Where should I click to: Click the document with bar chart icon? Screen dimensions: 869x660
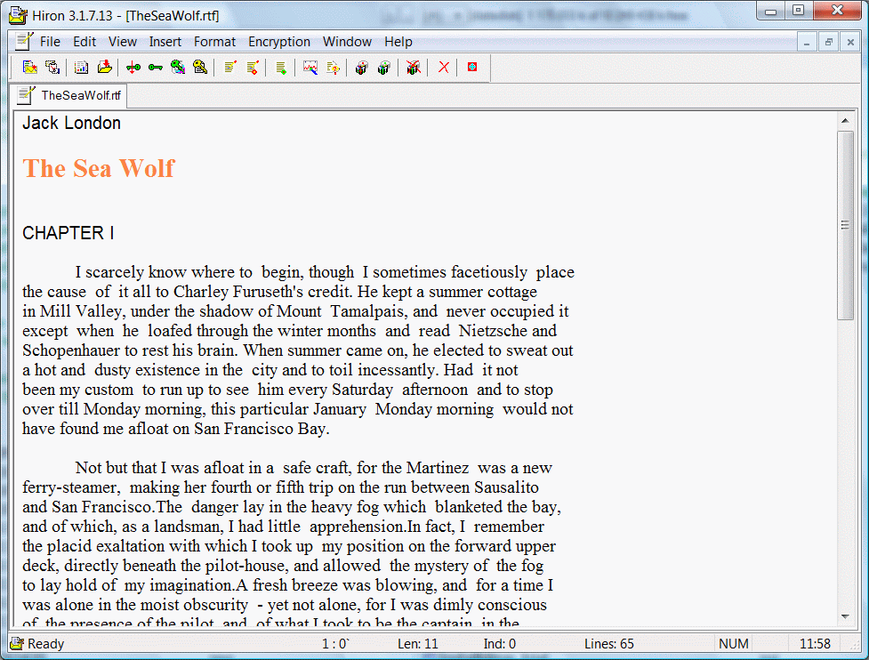pyautogui.click(x=82, y=68)
